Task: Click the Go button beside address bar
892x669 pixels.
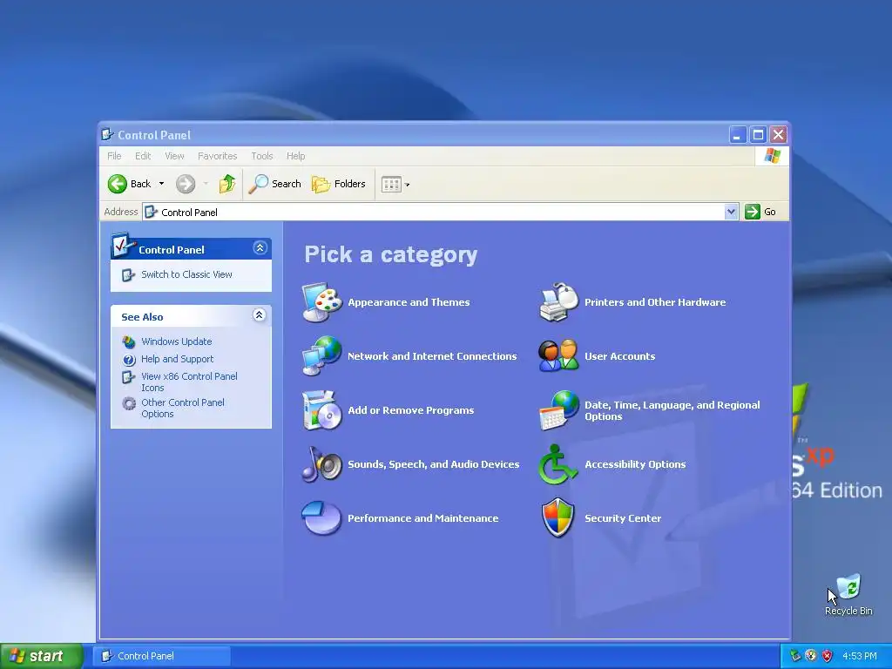Action: coord(760,212)
